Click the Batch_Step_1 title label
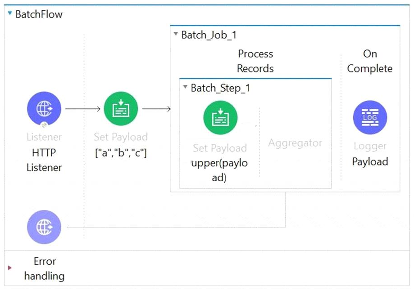The width and height of the screenshot is (414, 290). pos(220,88)
